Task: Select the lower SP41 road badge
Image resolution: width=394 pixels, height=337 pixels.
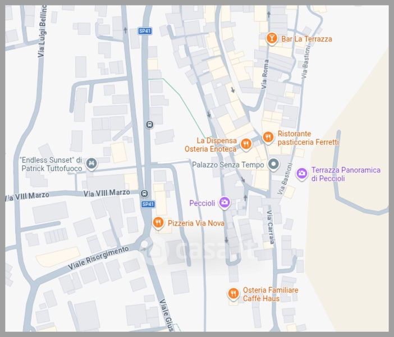Action: [148, 204]
